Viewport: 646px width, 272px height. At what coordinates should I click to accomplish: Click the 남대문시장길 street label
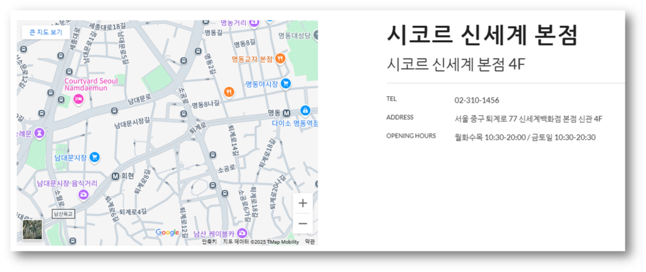pos(132,122)
